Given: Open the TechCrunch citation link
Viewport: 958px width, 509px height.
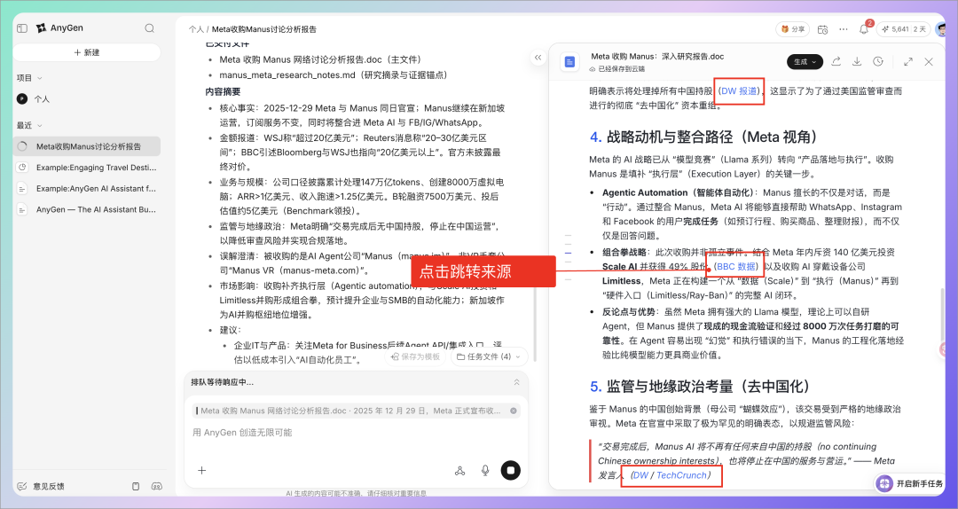Looking at the screenshot, I should (681, 475).
